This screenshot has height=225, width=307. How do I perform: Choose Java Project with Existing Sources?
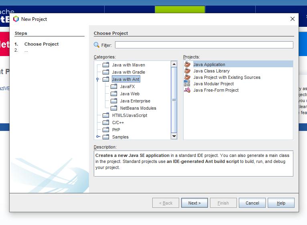point(227,77)
